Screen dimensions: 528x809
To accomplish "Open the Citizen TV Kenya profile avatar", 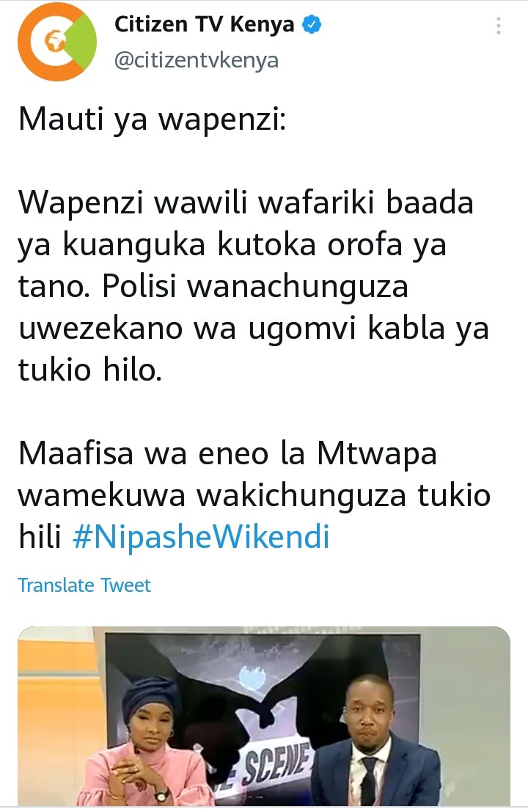I will coord(56,42).
